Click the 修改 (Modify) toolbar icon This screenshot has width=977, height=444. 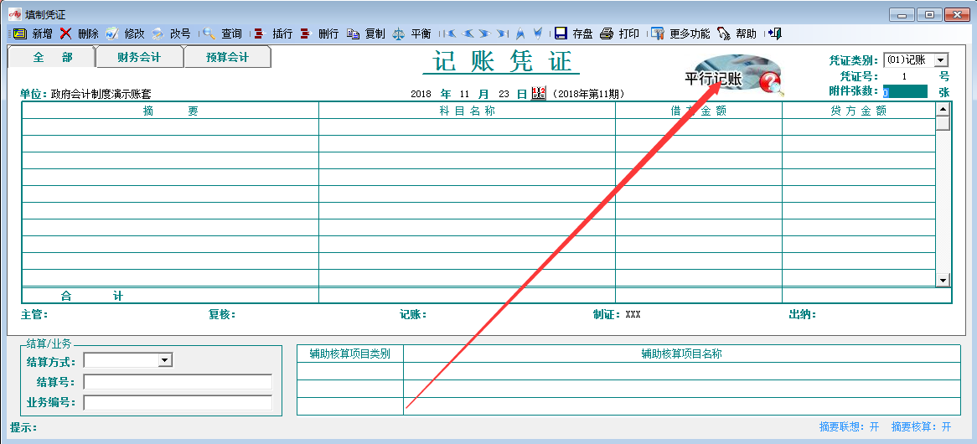click(111, 34)
